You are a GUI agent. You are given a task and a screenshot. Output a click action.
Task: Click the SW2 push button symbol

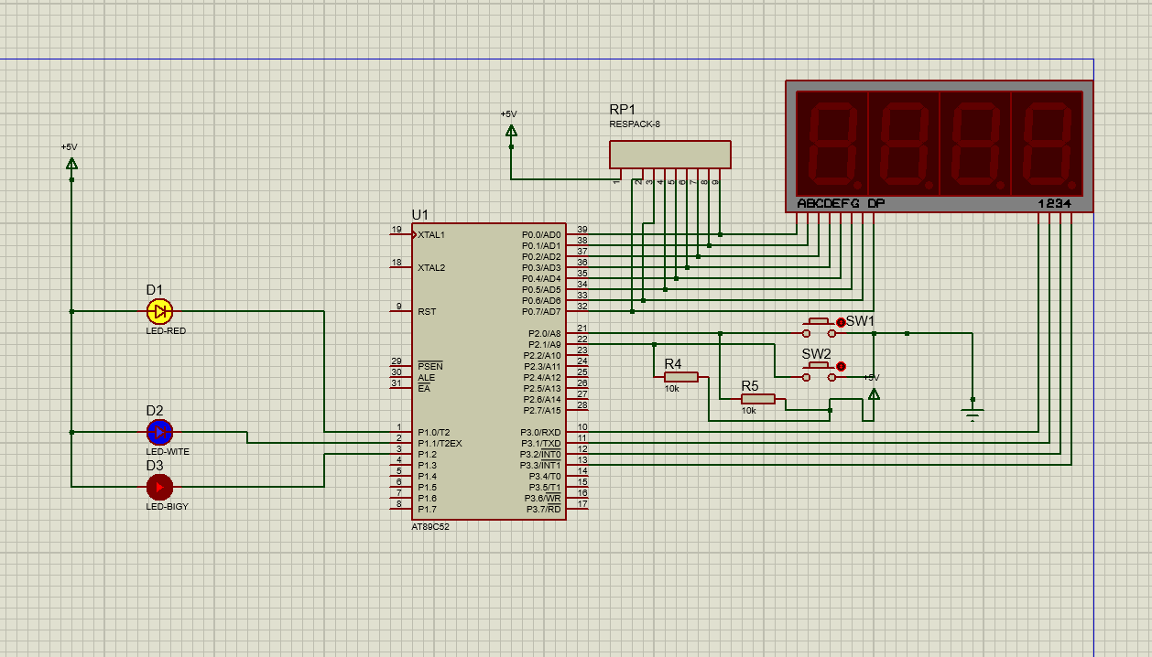(x=820, y=371)
